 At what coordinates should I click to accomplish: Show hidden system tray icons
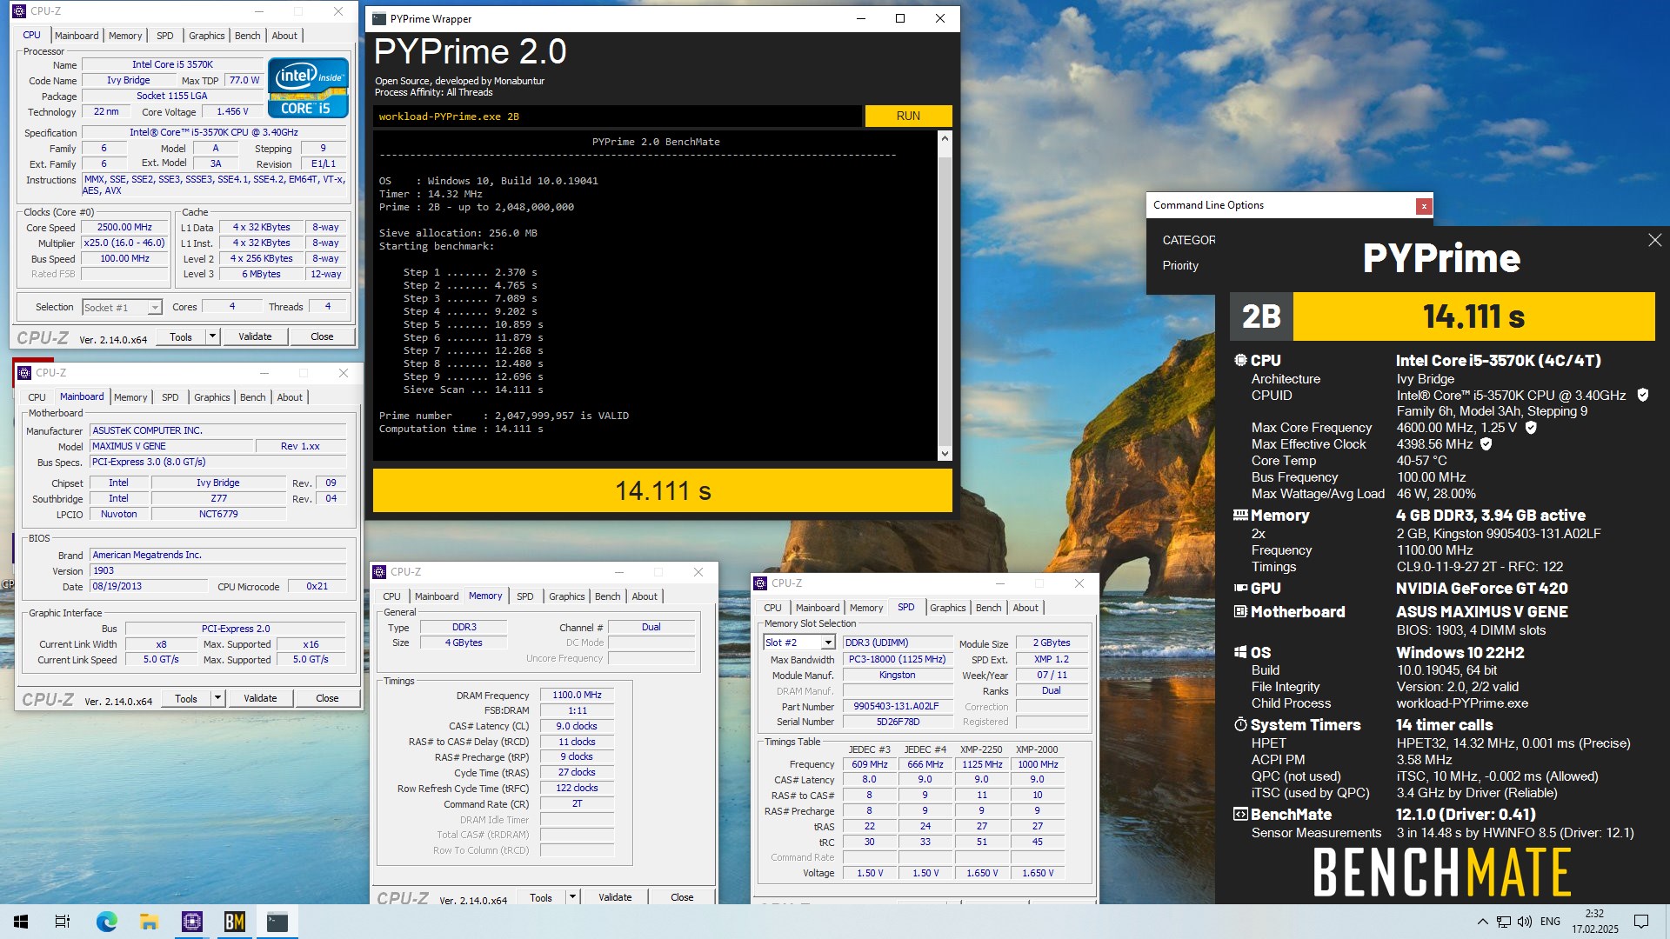coord(1482,922)
